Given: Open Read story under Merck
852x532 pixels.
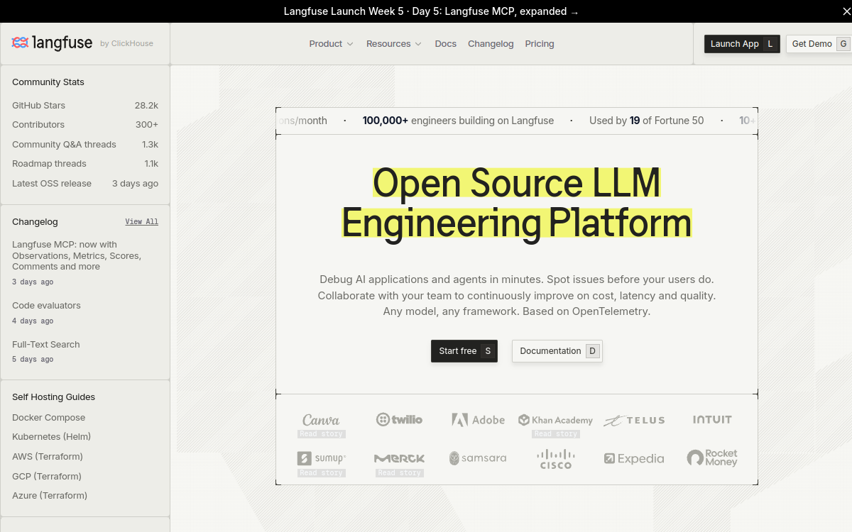Looking at the screenshot, I should tap(400, 473).
